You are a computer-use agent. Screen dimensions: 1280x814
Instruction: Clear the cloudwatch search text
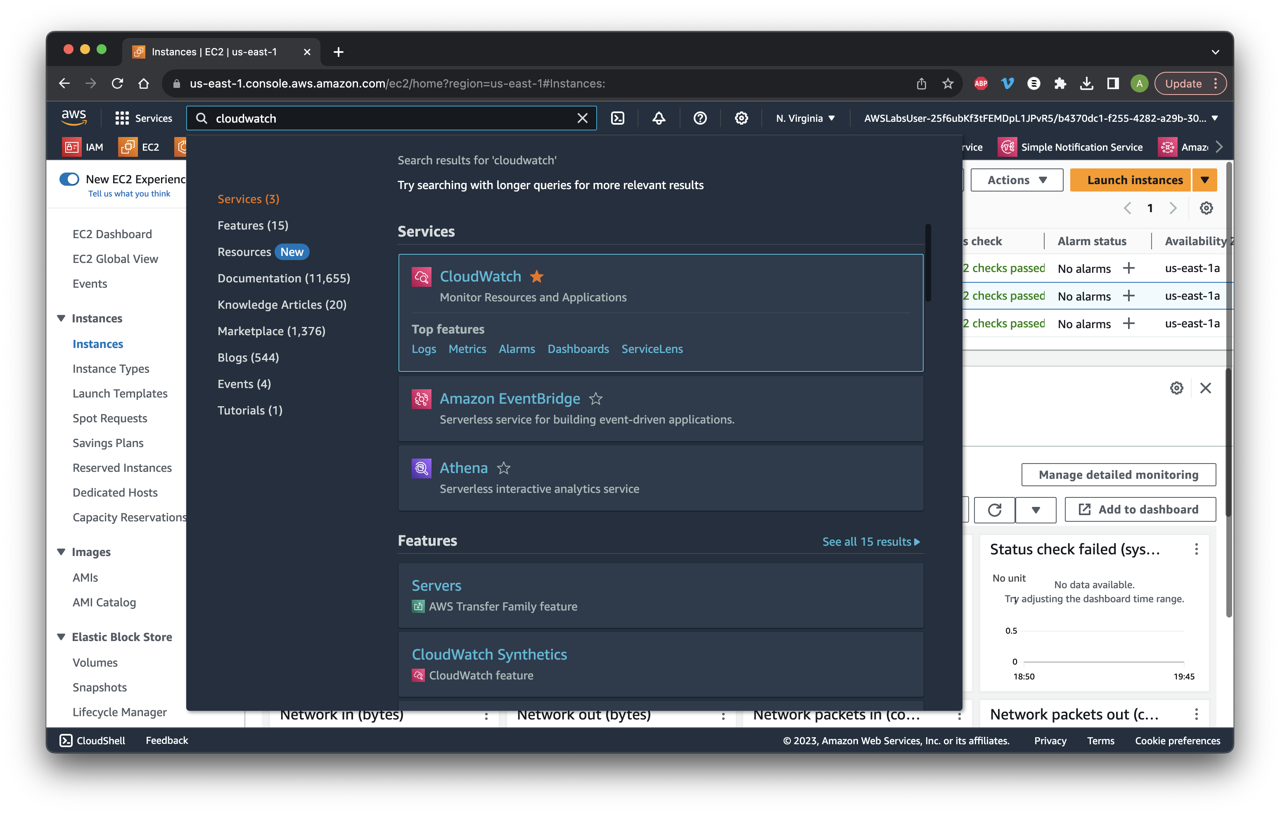(x=582, y=118)
